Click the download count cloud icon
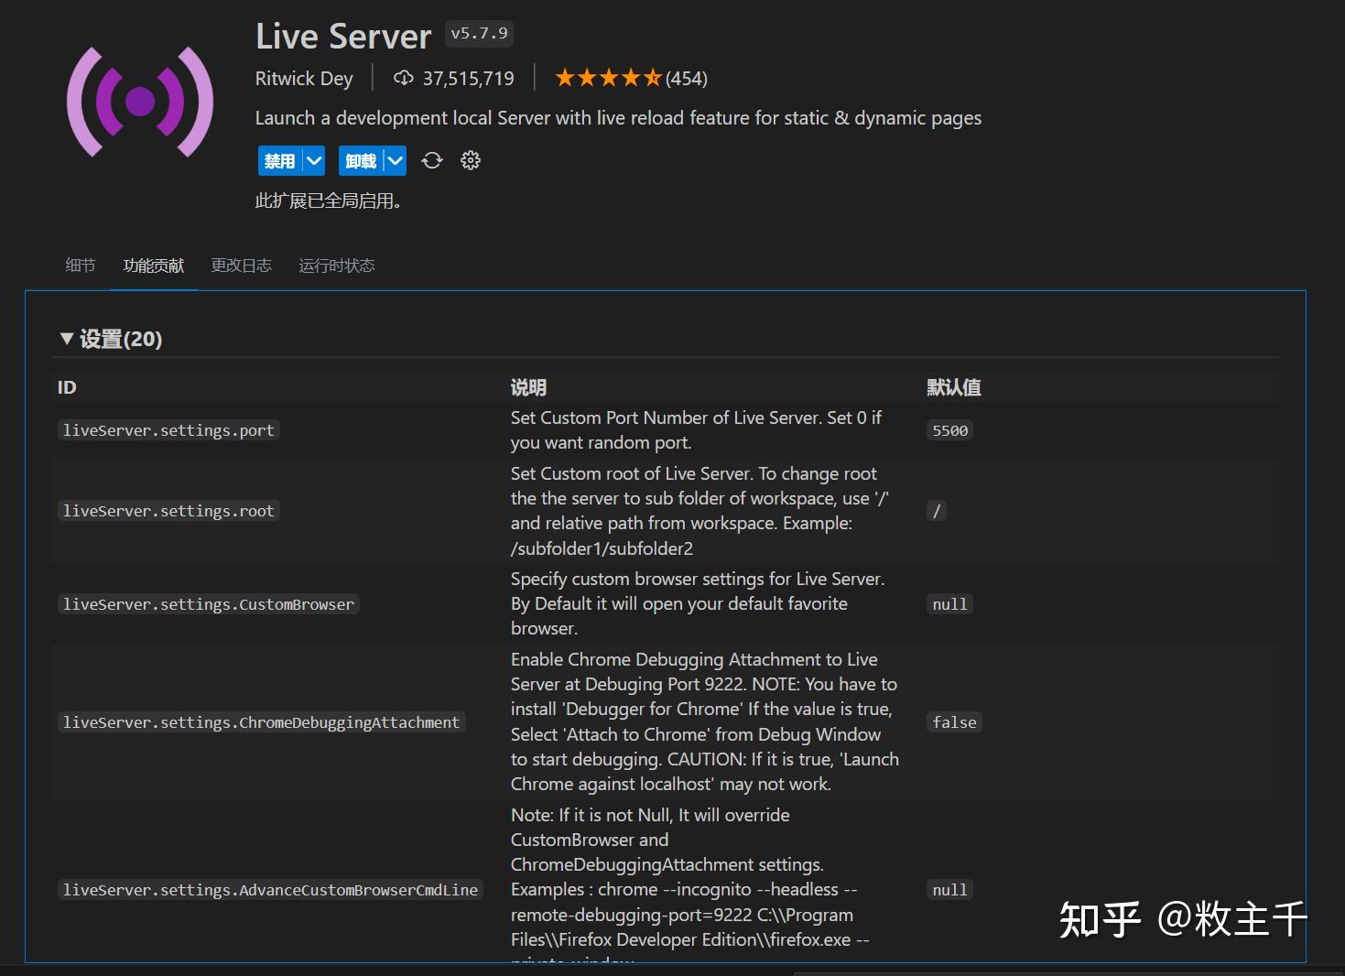This screenshot has width=1345, height=976. pyautogui.click(x=403, y=78)
